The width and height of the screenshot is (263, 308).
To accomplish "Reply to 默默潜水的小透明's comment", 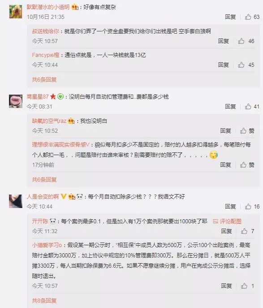I will 230,17.
